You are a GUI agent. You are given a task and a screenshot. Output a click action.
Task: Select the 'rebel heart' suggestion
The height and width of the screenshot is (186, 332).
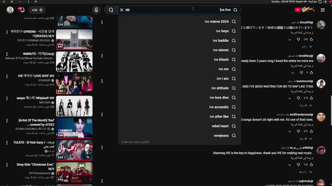pyautogui.click(x=179, y=126)
